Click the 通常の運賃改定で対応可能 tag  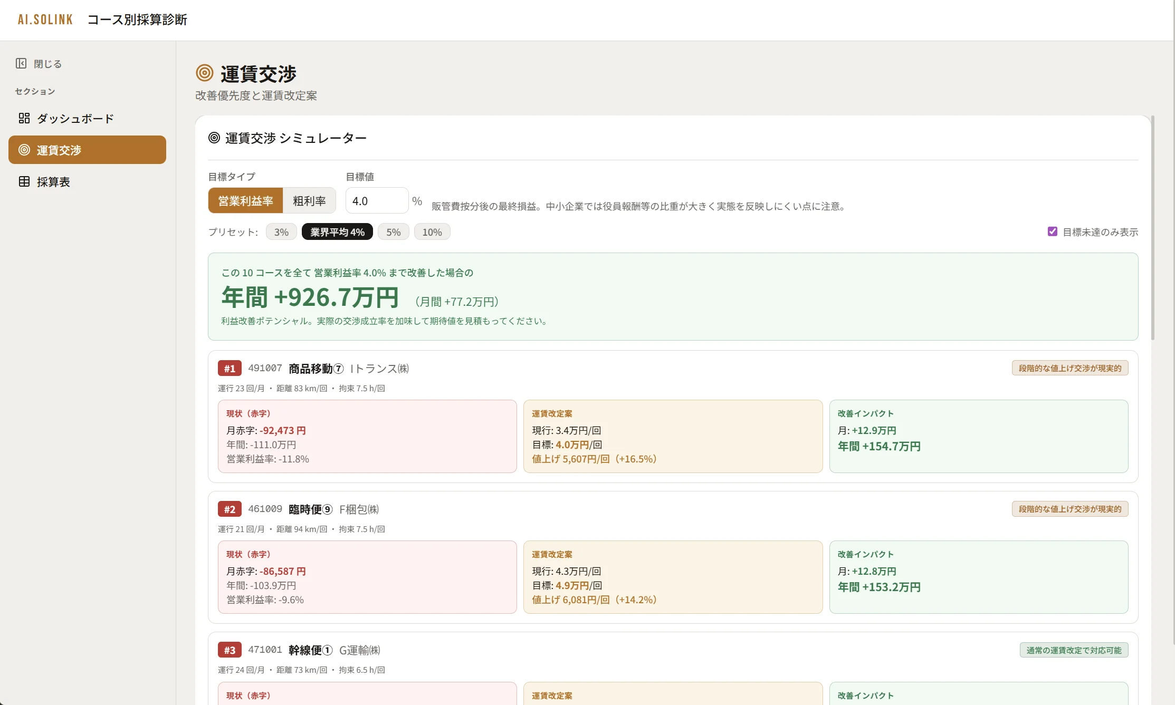[1074, 650]
